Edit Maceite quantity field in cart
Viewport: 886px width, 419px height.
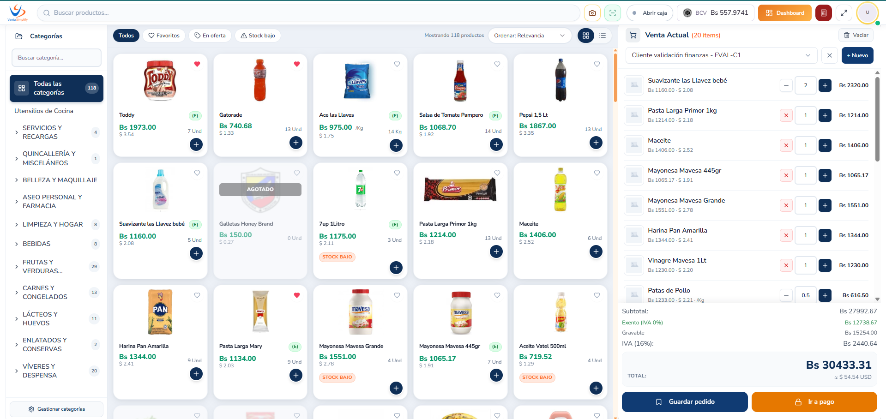[x=806, y=145]
